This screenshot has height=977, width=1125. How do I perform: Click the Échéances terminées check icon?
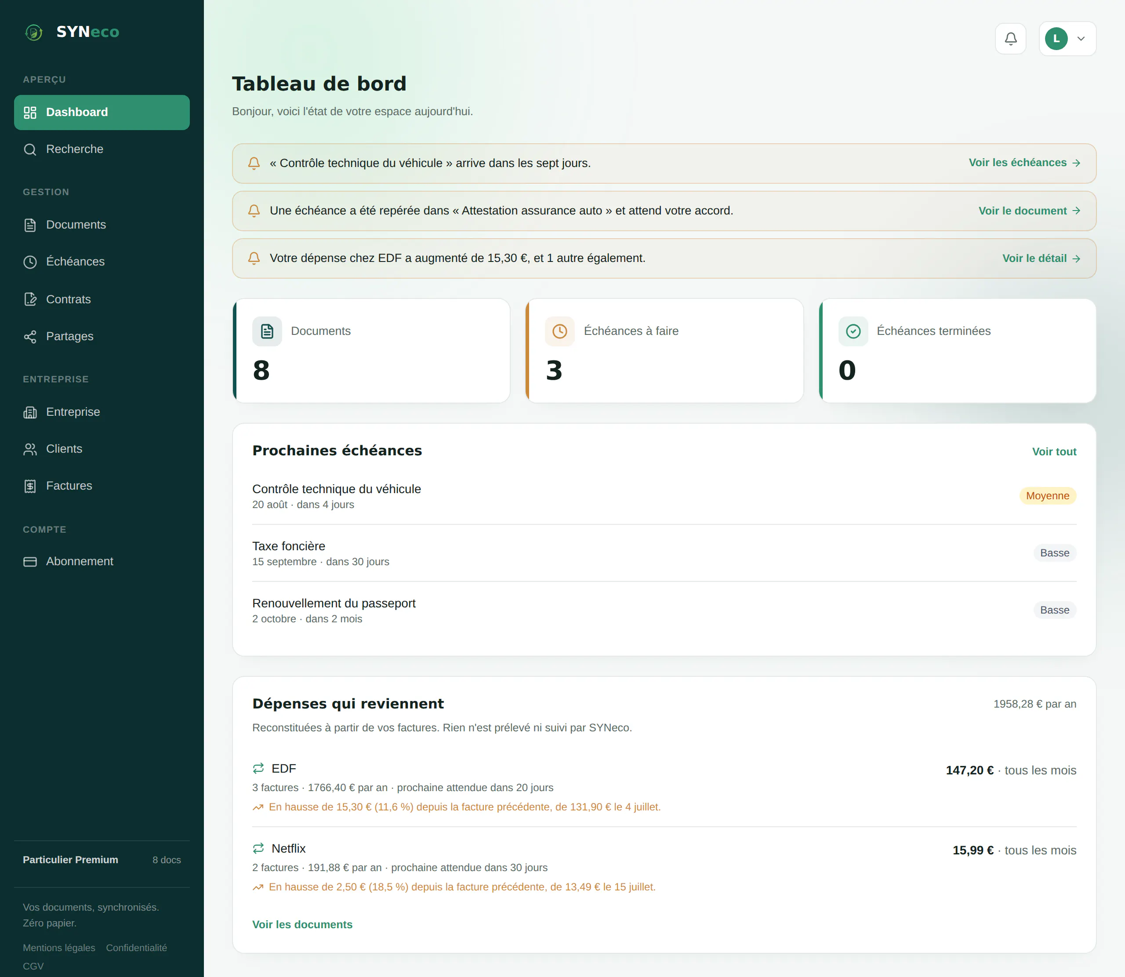[x=853, y=331]
